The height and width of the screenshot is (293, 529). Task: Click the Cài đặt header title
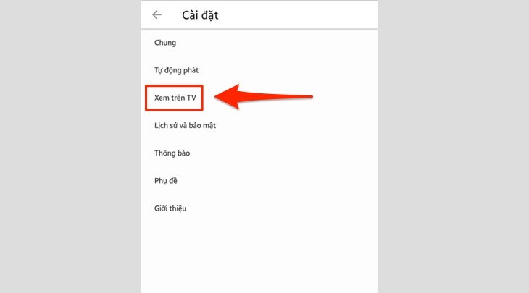[200, 15]
